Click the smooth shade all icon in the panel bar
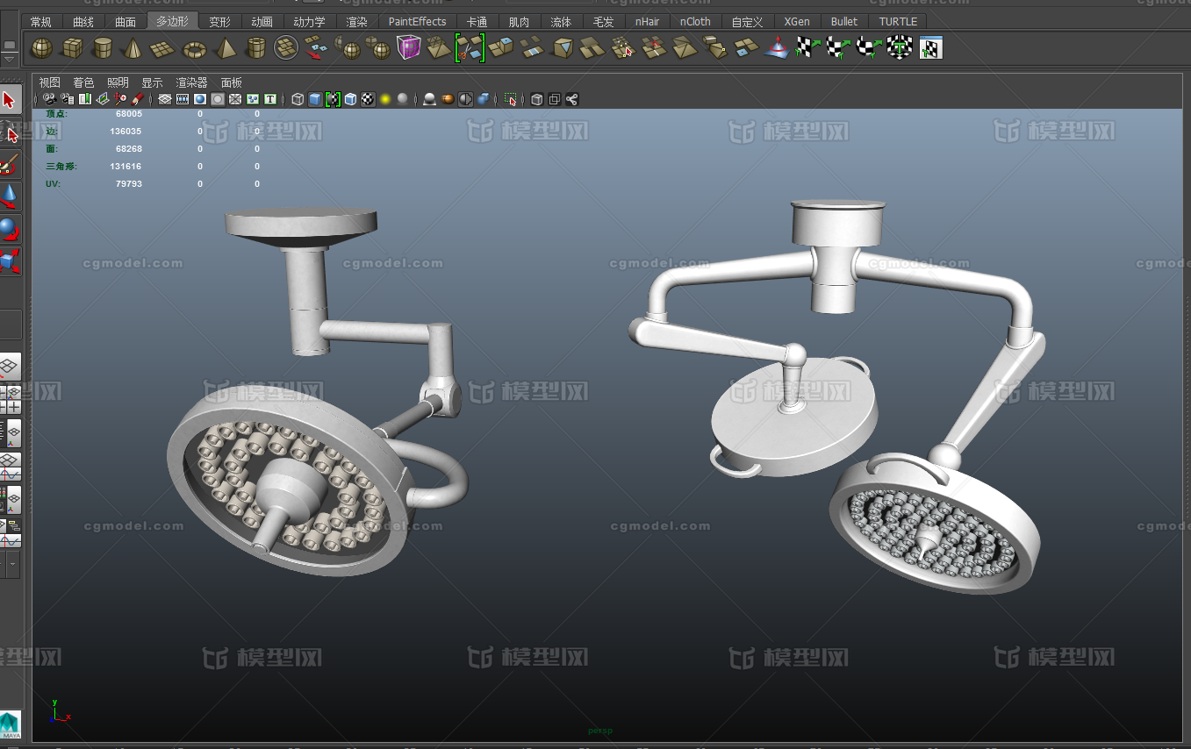 point(316,99)
